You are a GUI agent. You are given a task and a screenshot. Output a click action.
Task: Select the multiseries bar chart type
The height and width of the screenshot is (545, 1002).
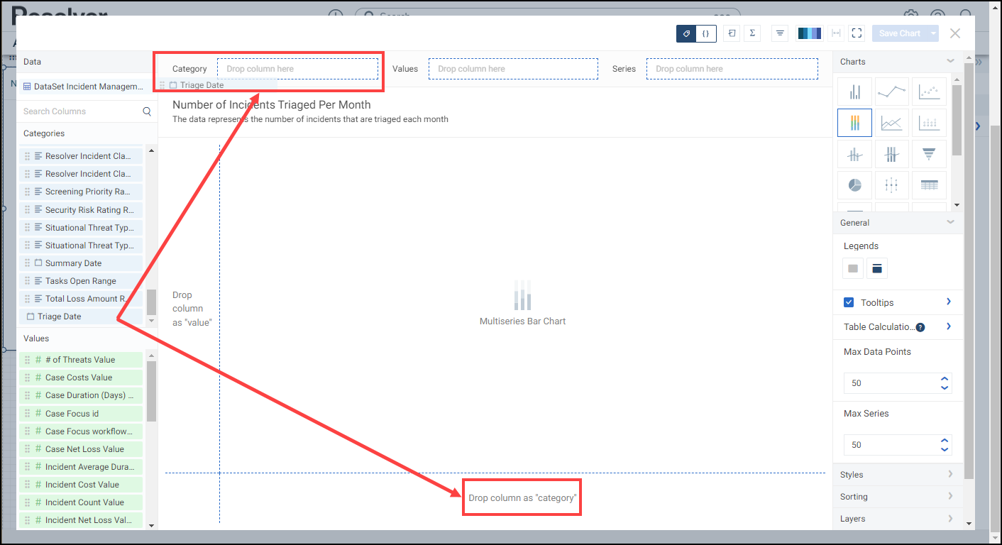(855, 123)
